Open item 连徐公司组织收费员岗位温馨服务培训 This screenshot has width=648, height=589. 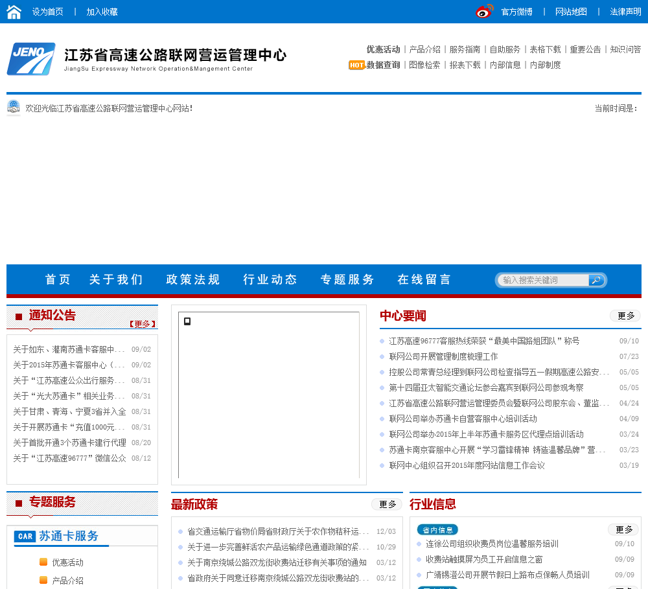[492, 544]
